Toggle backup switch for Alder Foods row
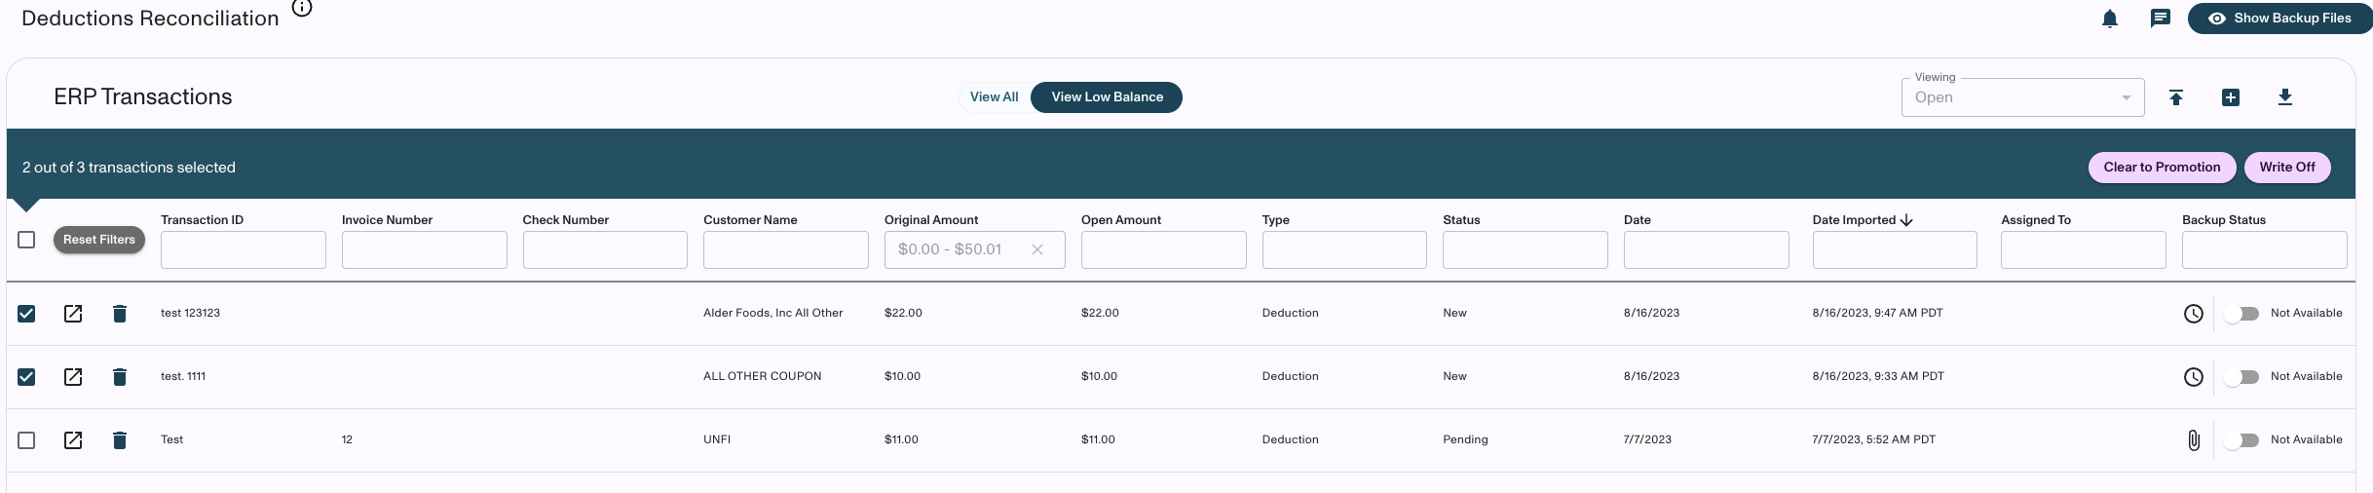Viewport: 2373px width, 493px height. click(x=2241, y=314)
